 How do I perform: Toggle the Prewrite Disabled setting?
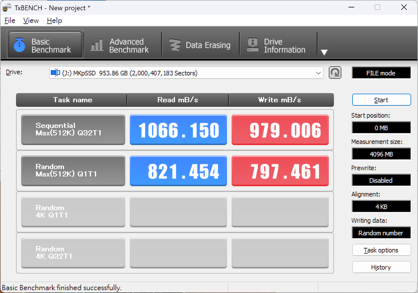click(381, 180)
